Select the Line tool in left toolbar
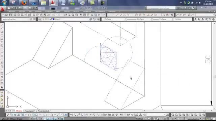 2,25
